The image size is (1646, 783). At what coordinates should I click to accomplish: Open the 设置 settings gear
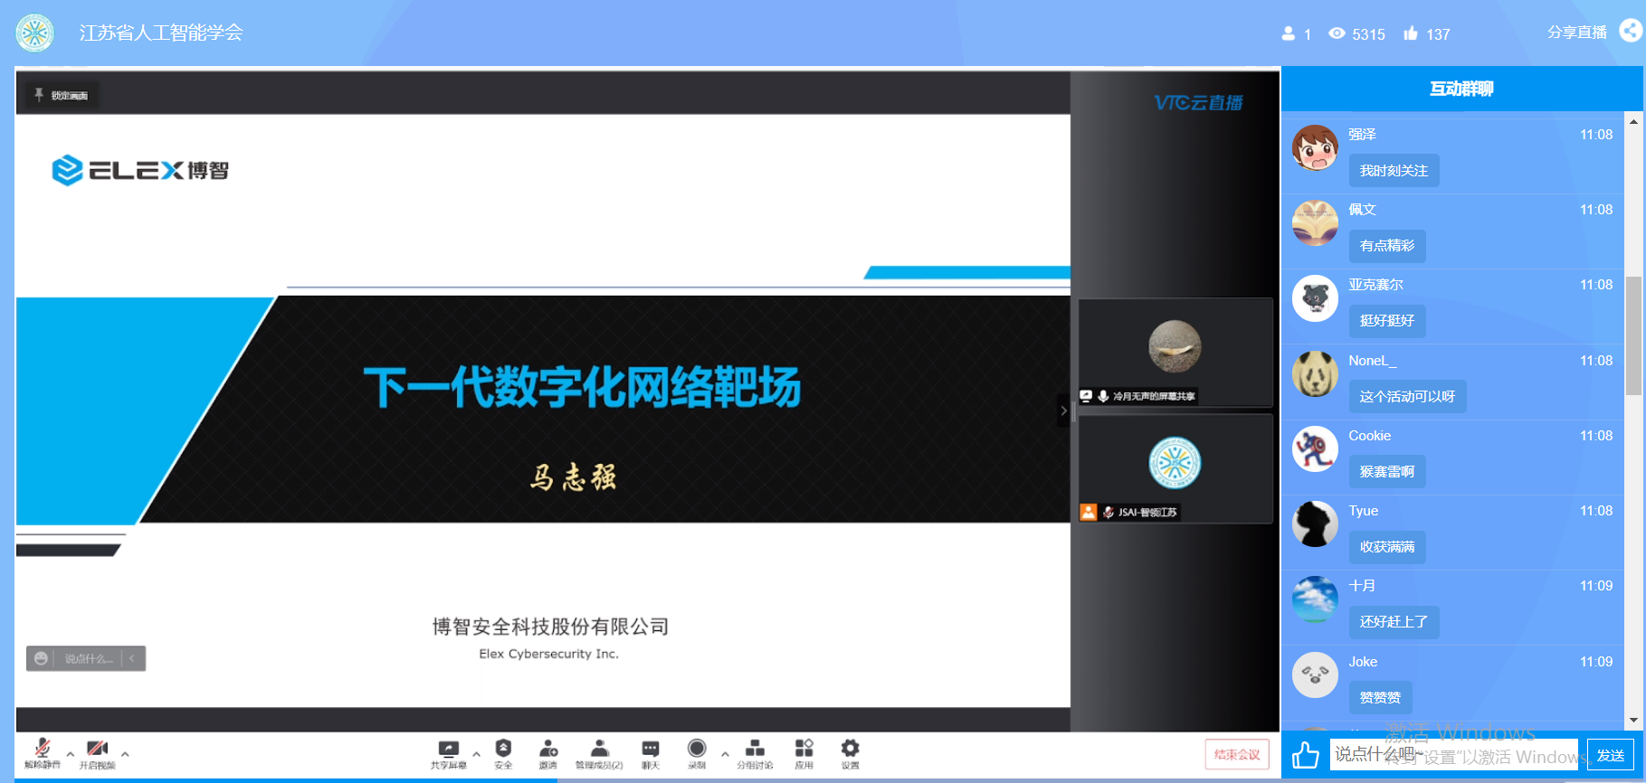coord(850,752)
